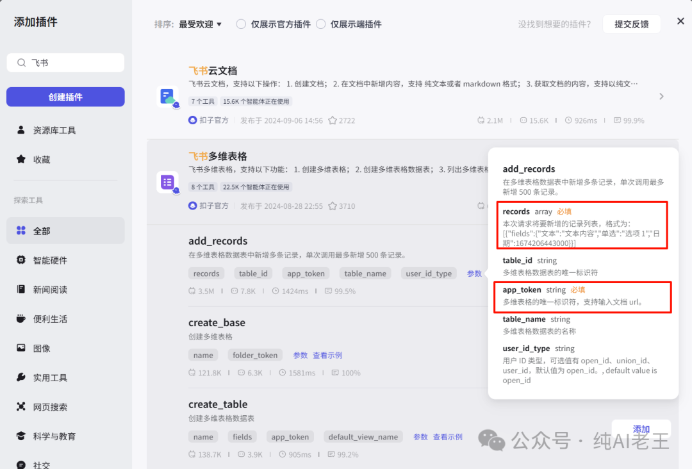Click the default_view_name tag under create_table
Viewport: 692px width, 469px height.
tap(363, 437)
